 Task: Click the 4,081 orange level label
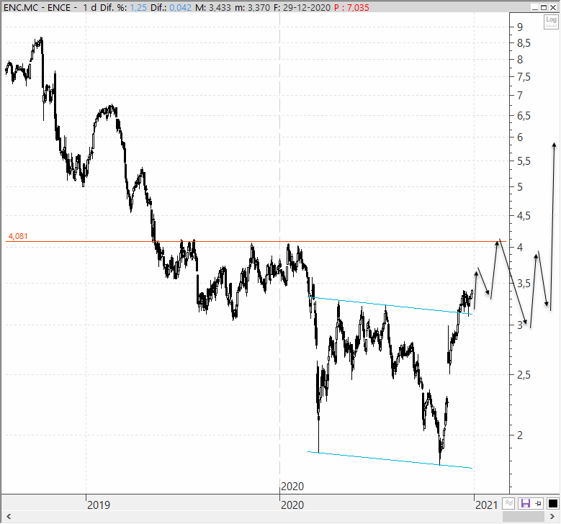tap(18, 236)
